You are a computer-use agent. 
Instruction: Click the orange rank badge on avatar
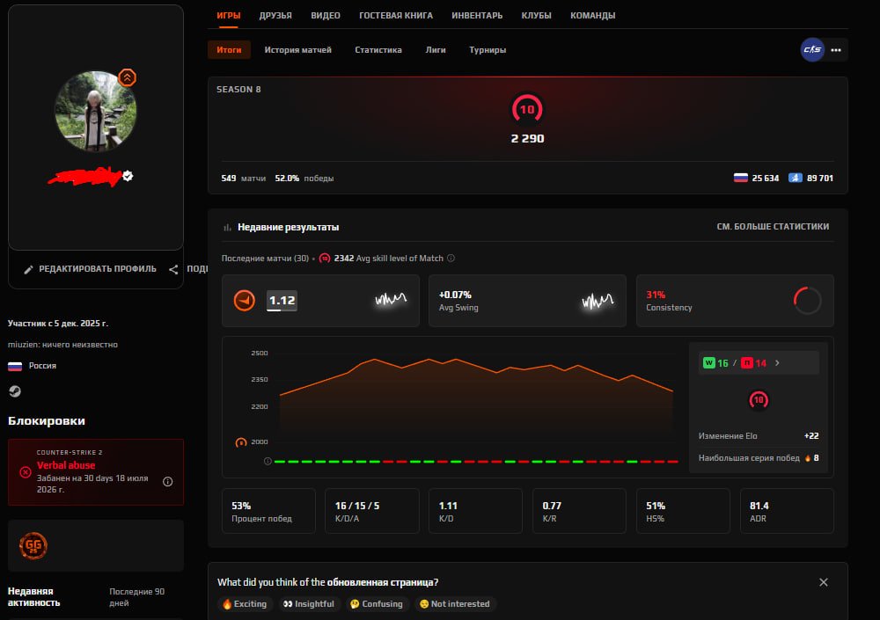[128, 77]
